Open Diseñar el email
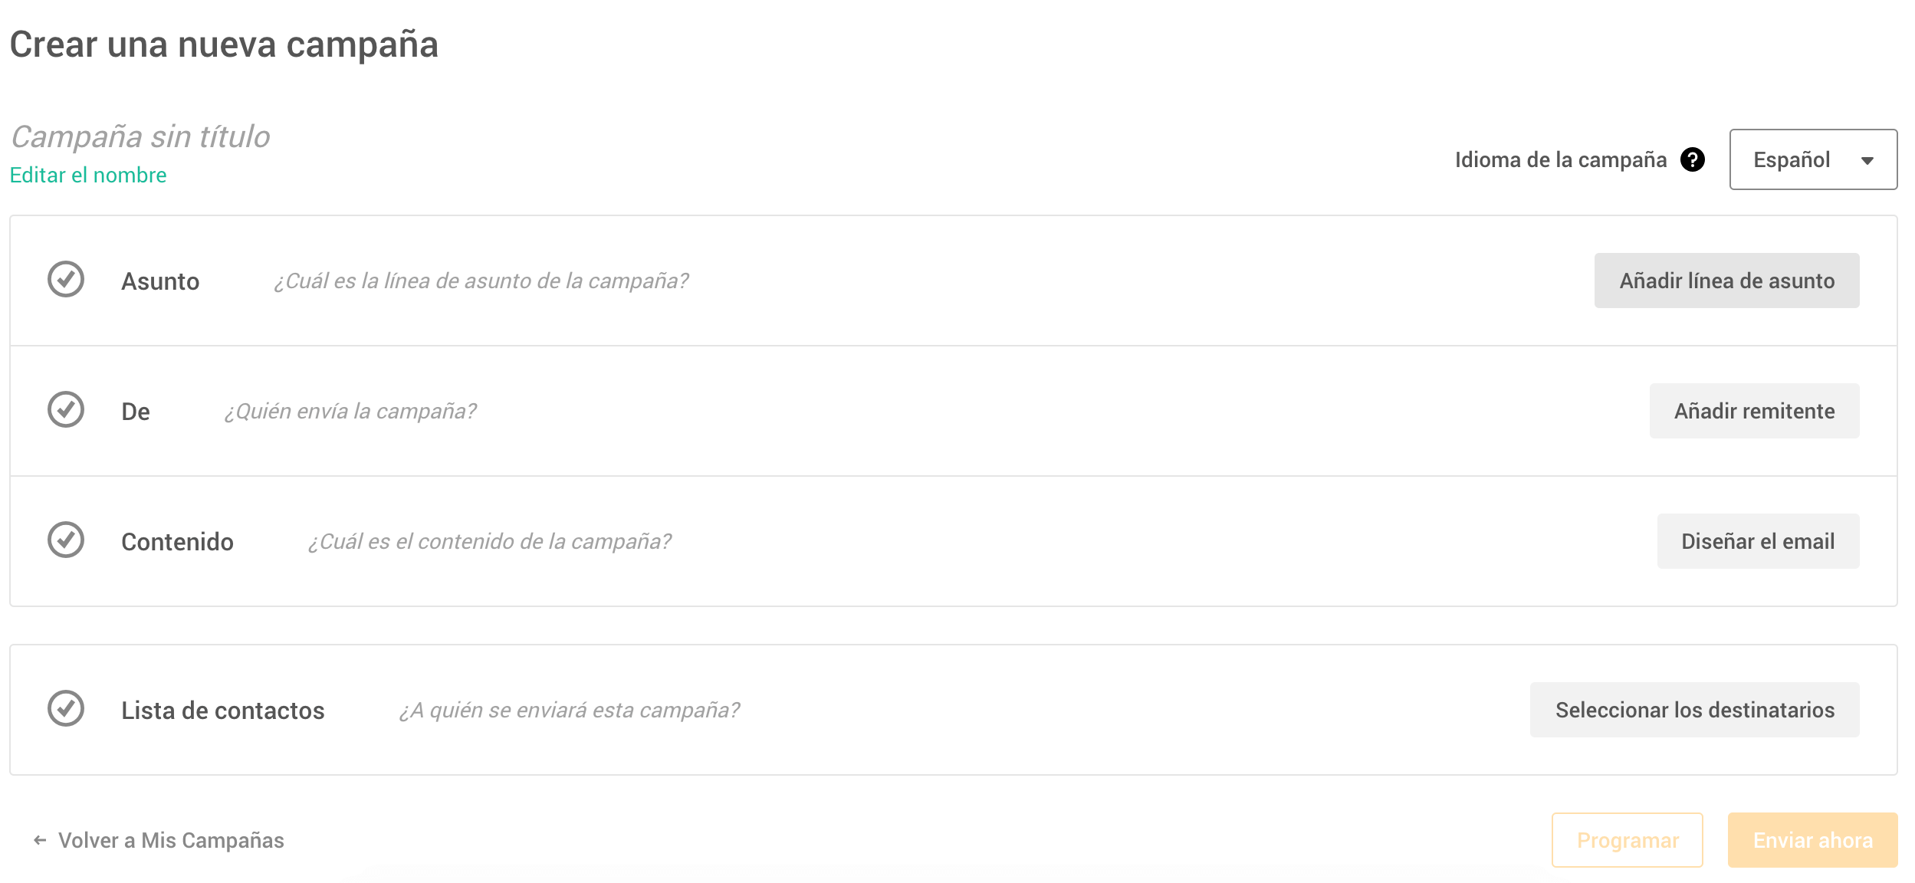Screen dimensions: 1915x883 pos(1758,541)
